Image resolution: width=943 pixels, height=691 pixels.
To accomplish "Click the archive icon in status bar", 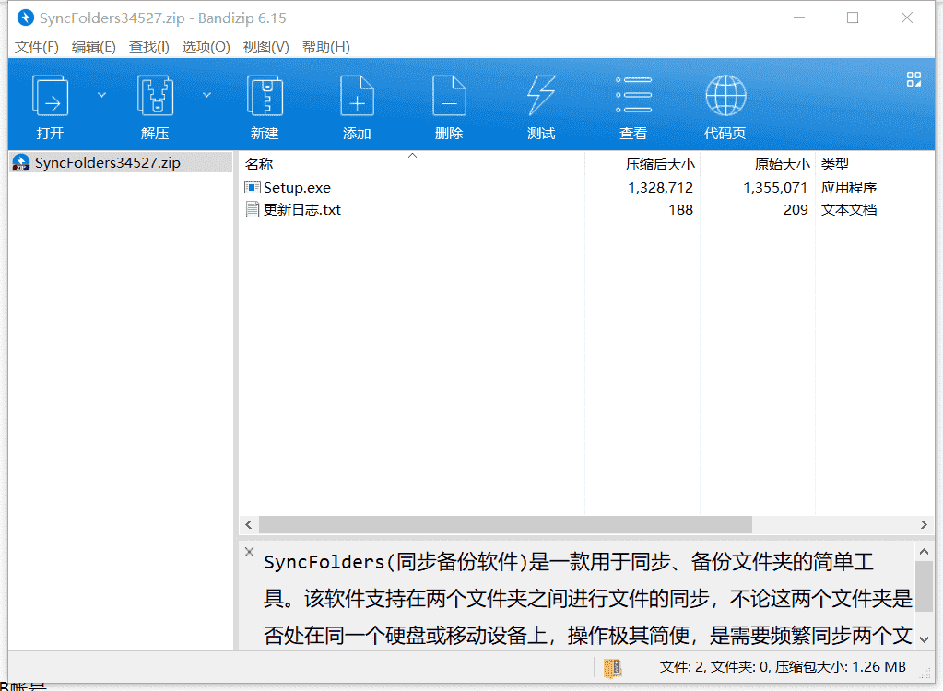I will click(612, 668).
